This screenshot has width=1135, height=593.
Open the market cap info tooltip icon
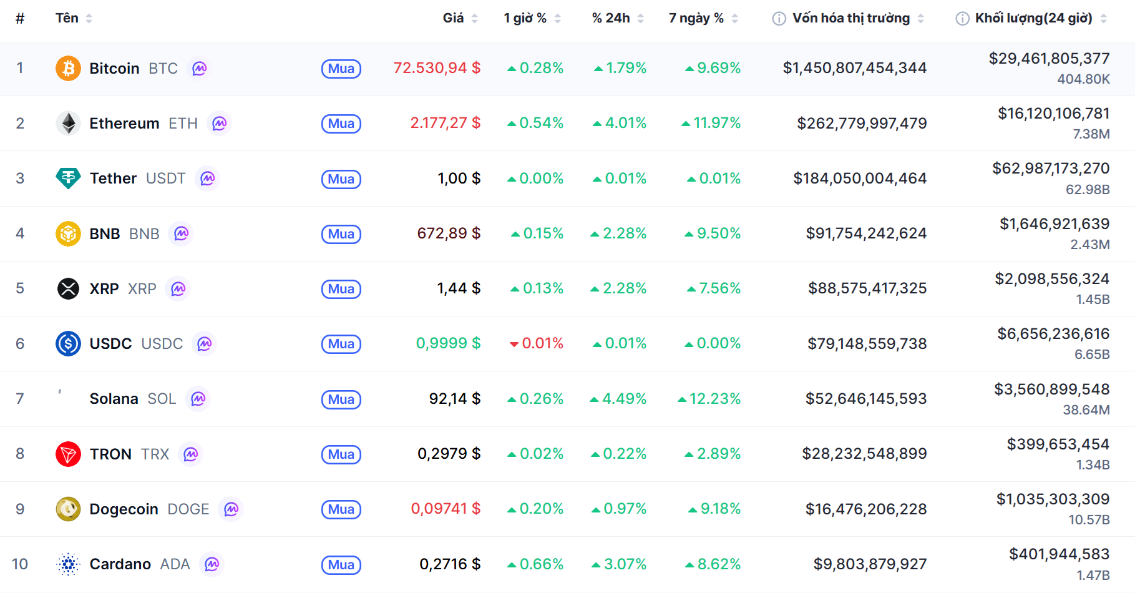[779, 19]
